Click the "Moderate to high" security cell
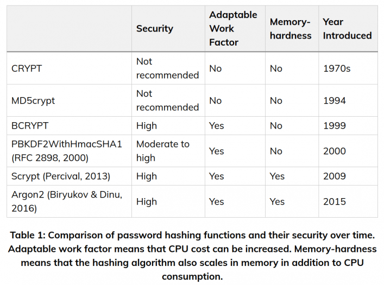 click(162, 151)
